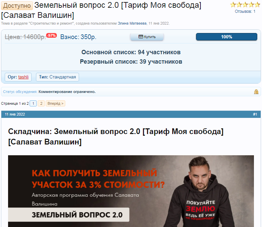
Task: Click the fifth rating star
Action: 257,5
